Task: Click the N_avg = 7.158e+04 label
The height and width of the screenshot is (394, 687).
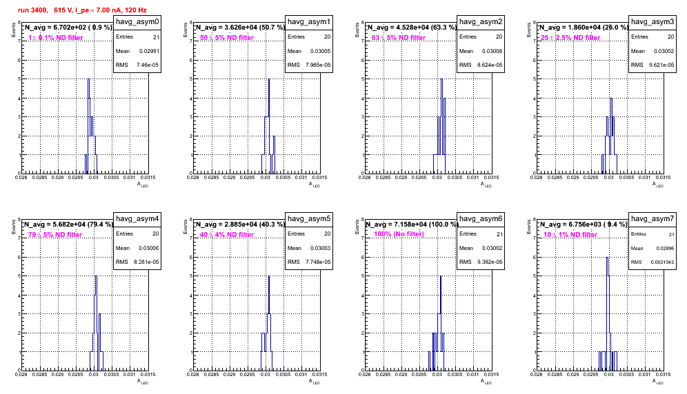Action: [411, 224]
